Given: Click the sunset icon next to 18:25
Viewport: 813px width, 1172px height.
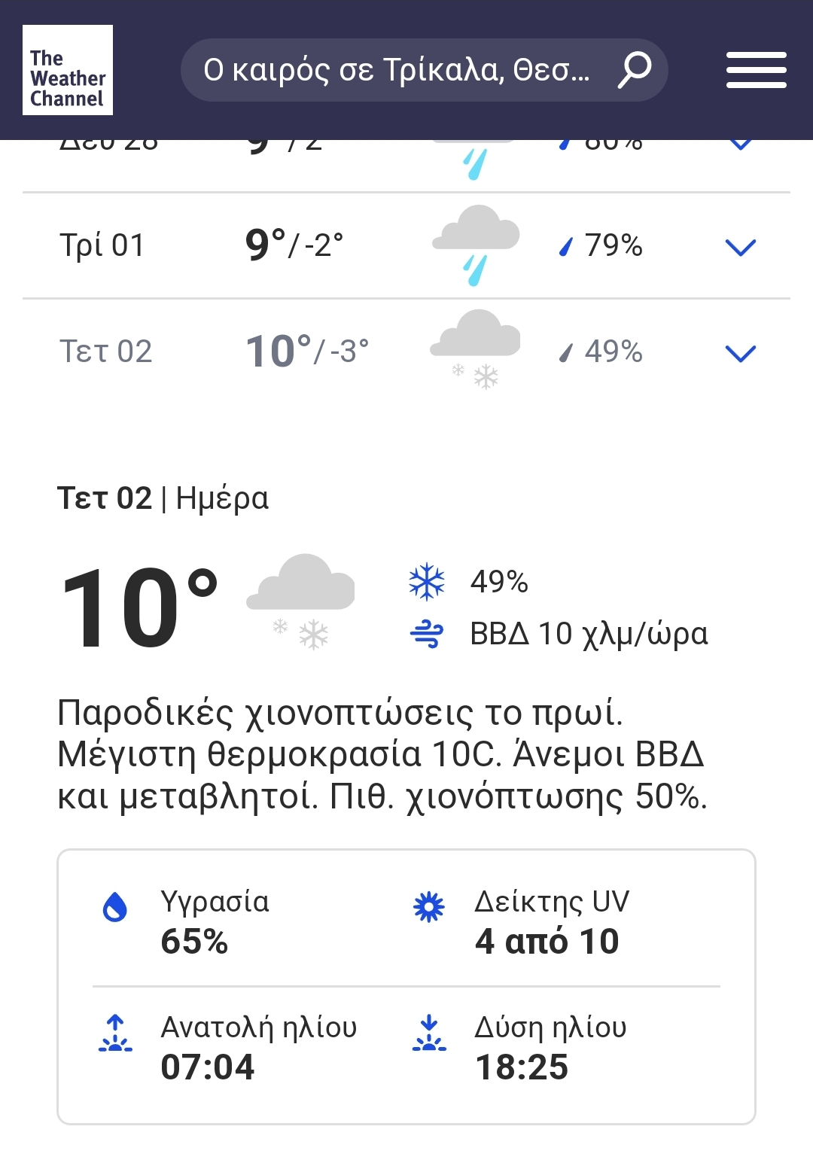Looking at the screenshot, I should tap(429, 1033).
